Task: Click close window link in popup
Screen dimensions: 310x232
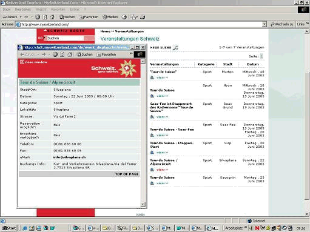Action: (x=33, y=62)
